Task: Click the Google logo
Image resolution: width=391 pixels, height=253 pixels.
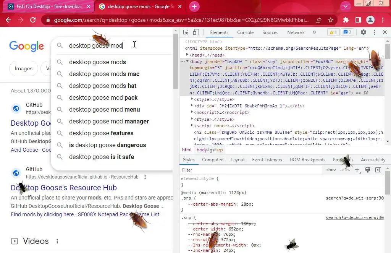Action: pyautogui.click(x=26, y=46)
